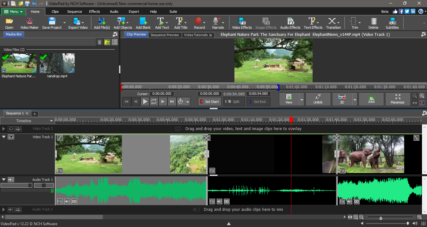Adjust the Audio Track 1 volume slider

pos(16,185)
